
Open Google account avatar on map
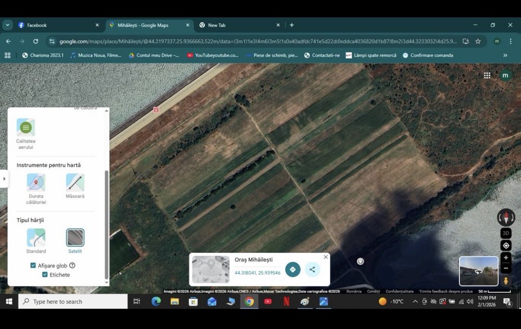pyautogui.click(x=505, y=75)
